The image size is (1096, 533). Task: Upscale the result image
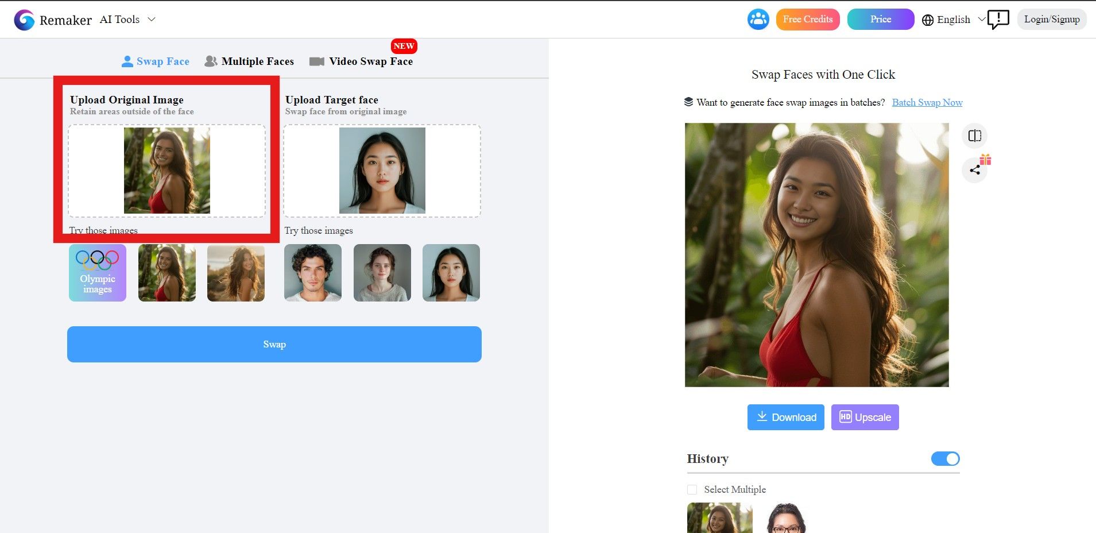pyautogui.click(x=865, y=418)
